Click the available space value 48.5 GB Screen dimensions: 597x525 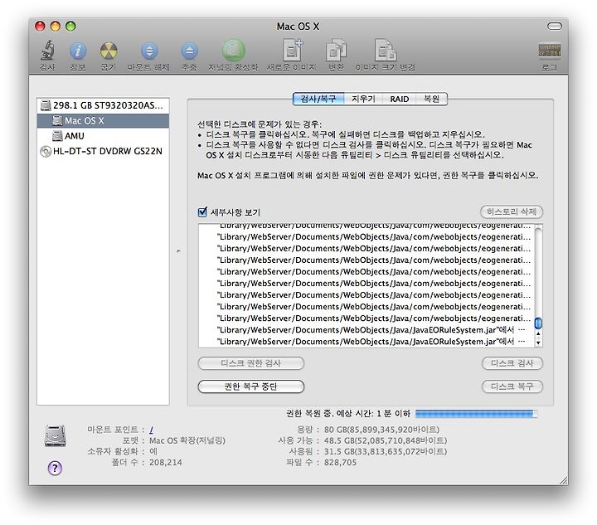coord(386,440)
